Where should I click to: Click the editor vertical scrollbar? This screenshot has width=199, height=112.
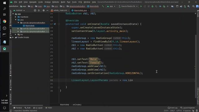click(x=196, y=66)
